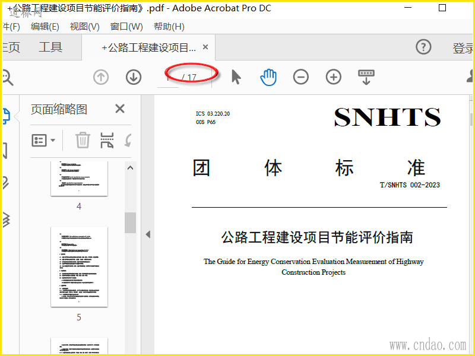The height and width of the screenshot is (356, 475).
Task: Select the arrow selection tool
Action: click(236, 77)
